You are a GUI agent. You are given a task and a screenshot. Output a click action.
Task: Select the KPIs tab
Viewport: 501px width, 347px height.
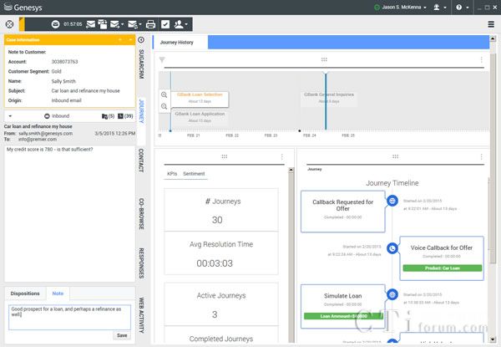pos(172,174)
